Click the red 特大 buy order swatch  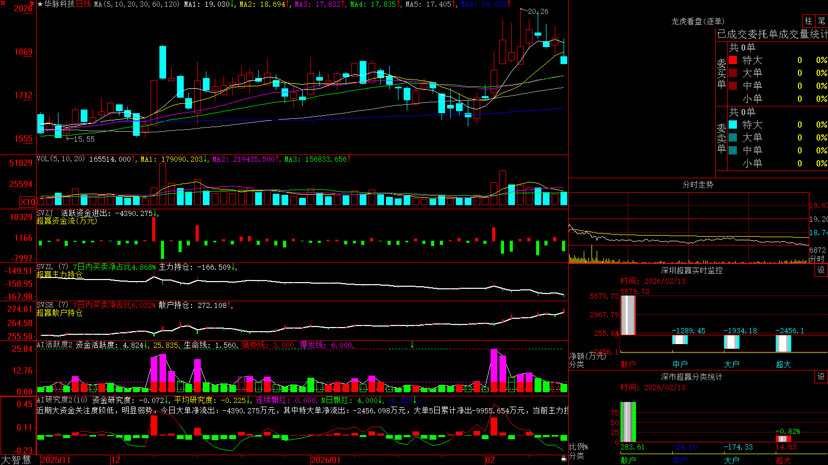(733, 60)
